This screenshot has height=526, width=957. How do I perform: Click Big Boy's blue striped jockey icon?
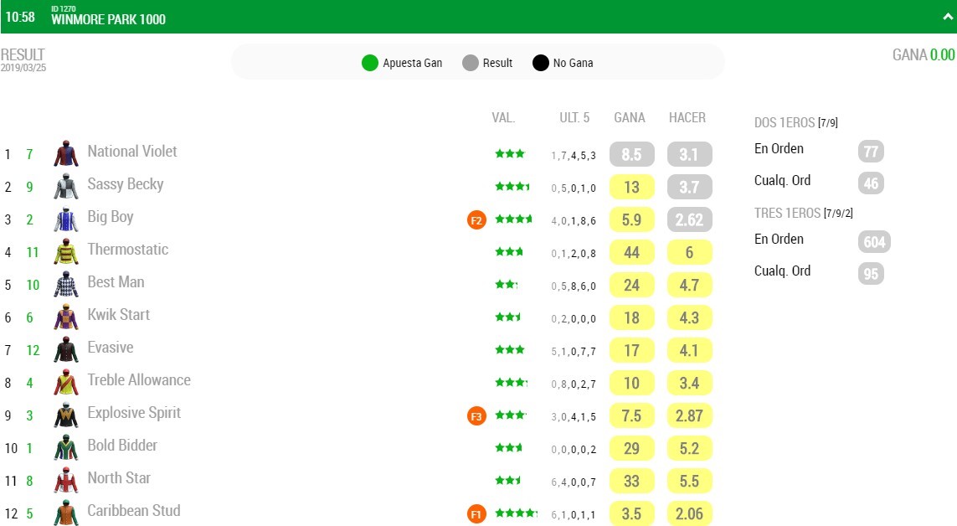pos(66,219)
